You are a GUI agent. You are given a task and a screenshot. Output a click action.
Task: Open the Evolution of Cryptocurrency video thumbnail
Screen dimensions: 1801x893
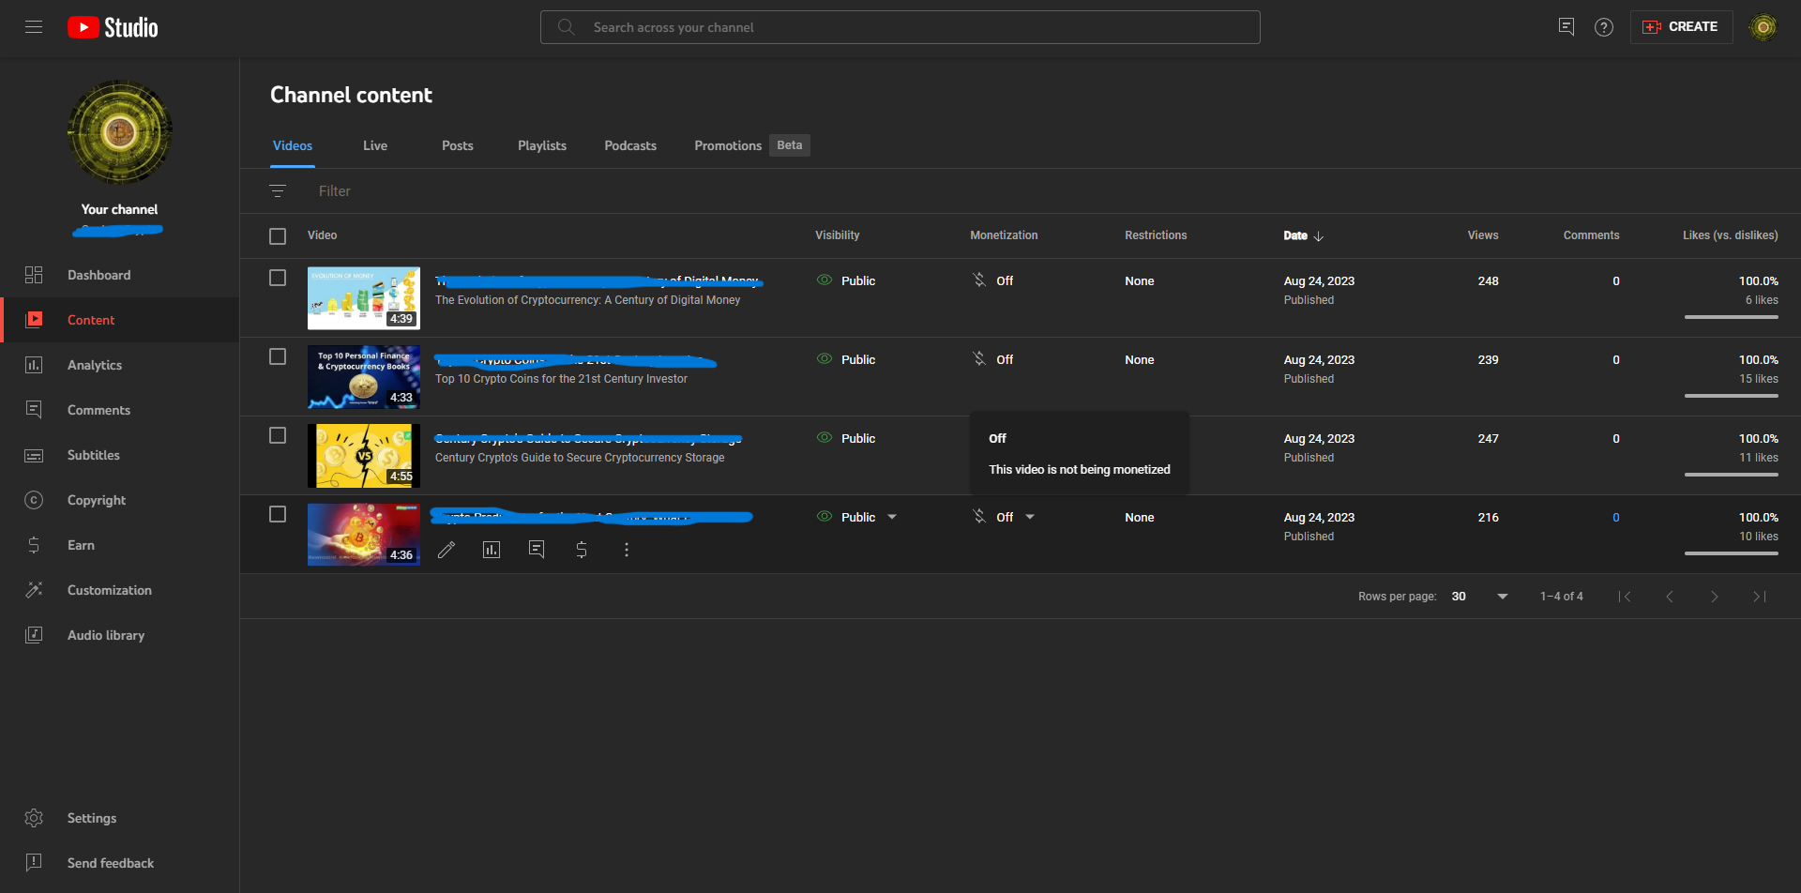click(364, 298)
